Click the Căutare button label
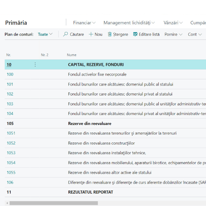Image resolution: width=206 pixels, height=206 pixels. (x=77, y=34)
